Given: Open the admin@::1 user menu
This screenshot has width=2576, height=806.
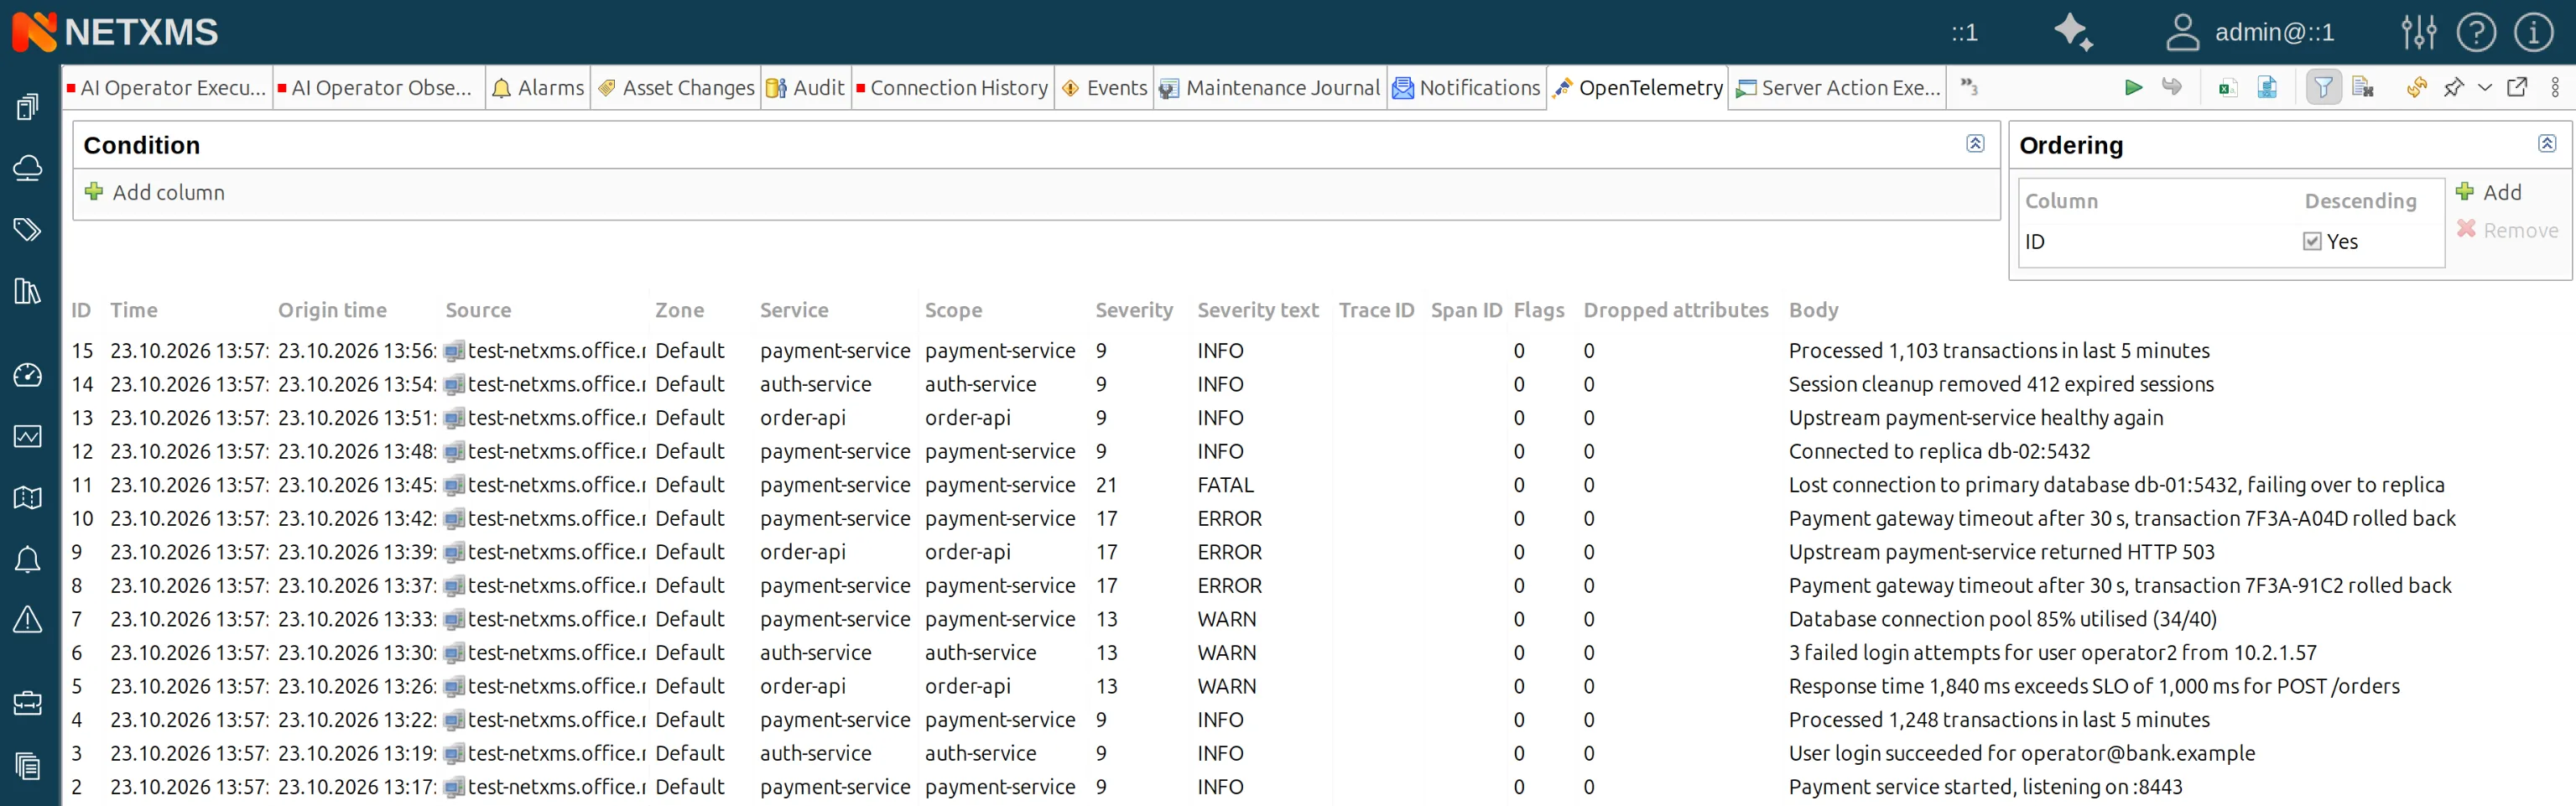Looking at the screenshot, I should coord(2249,32).
